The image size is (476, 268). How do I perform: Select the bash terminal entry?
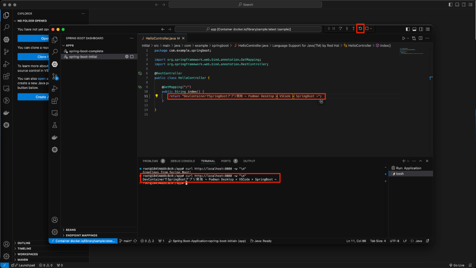coord(411,174)
